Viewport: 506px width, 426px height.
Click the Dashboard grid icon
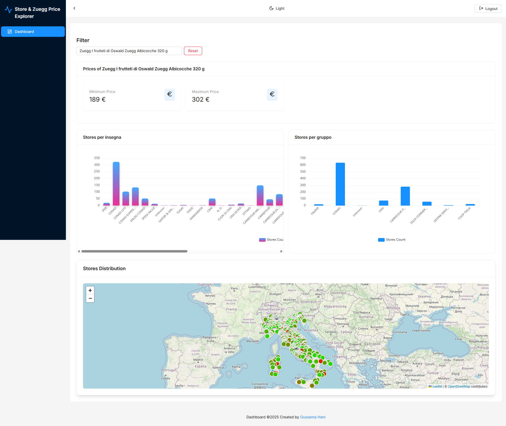[x=10, y=32]
